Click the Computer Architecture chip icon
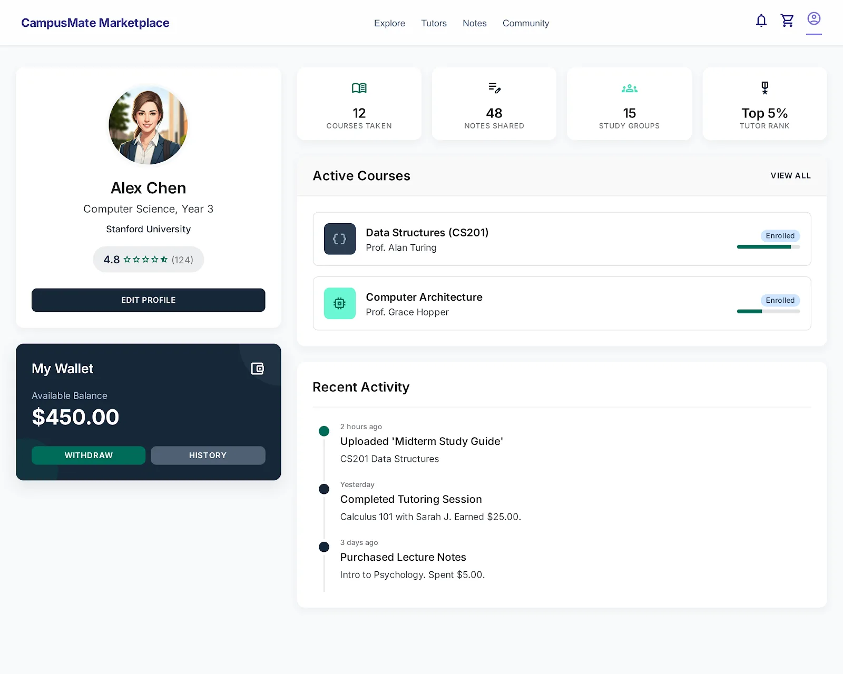This screenshot has height=674, width=843. click(x=340, y=303)
